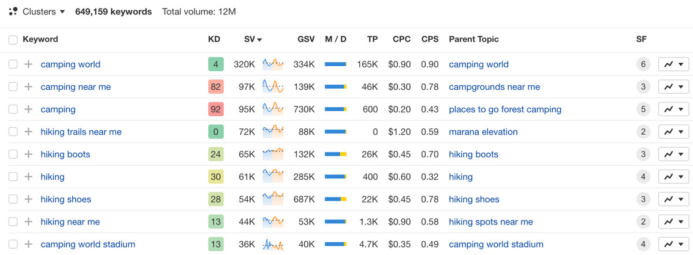This screenshot has width=693, height=255.
Task: Open trend dropdown button for camping world row
Action: point(673,64)
